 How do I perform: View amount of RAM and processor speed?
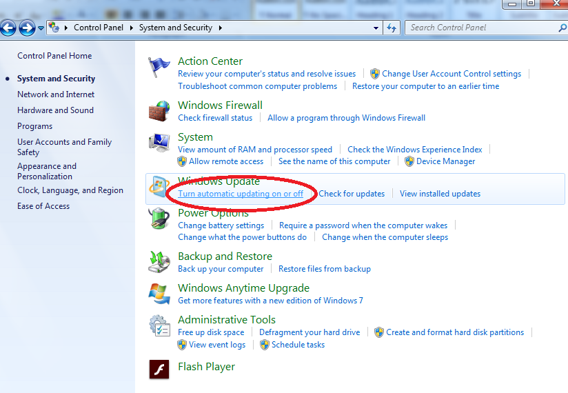(255, 150)
